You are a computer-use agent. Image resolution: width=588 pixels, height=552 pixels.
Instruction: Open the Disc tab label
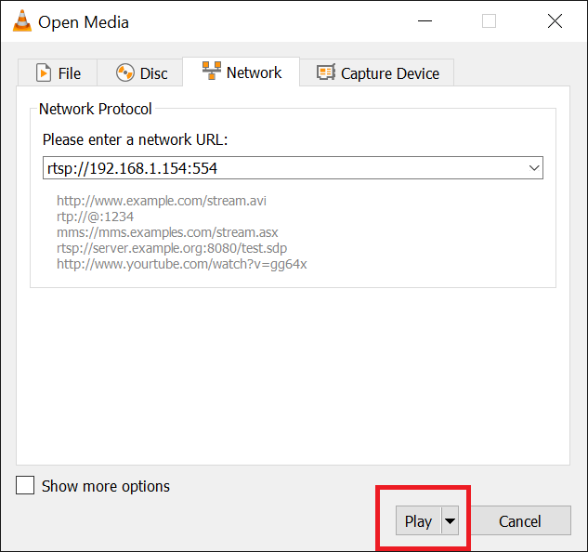(154, 73)
